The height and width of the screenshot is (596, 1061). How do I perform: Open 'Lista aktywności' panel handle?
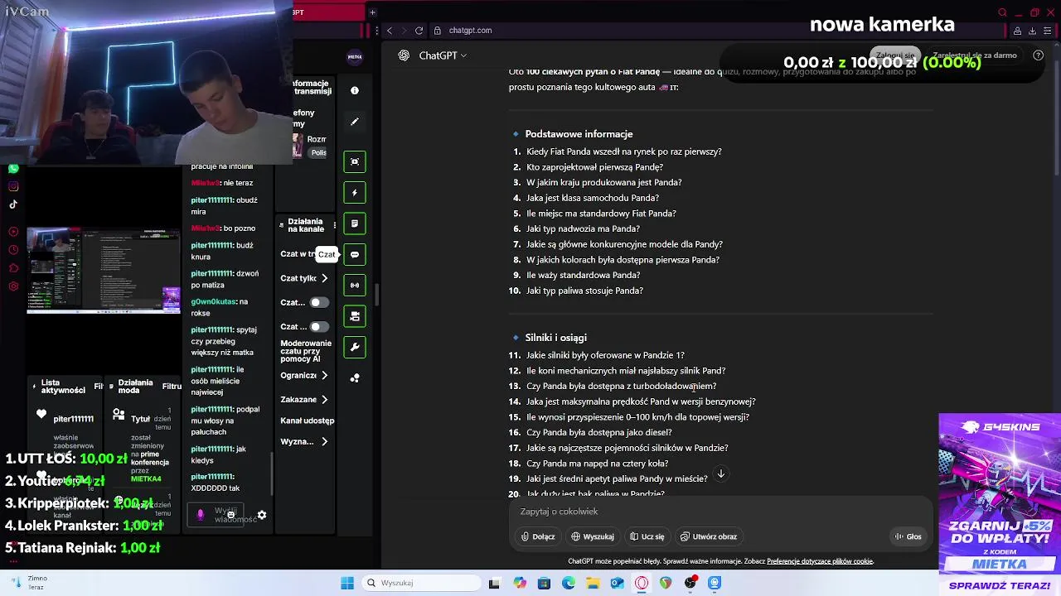pyautogui.click(x=34, y=386)
